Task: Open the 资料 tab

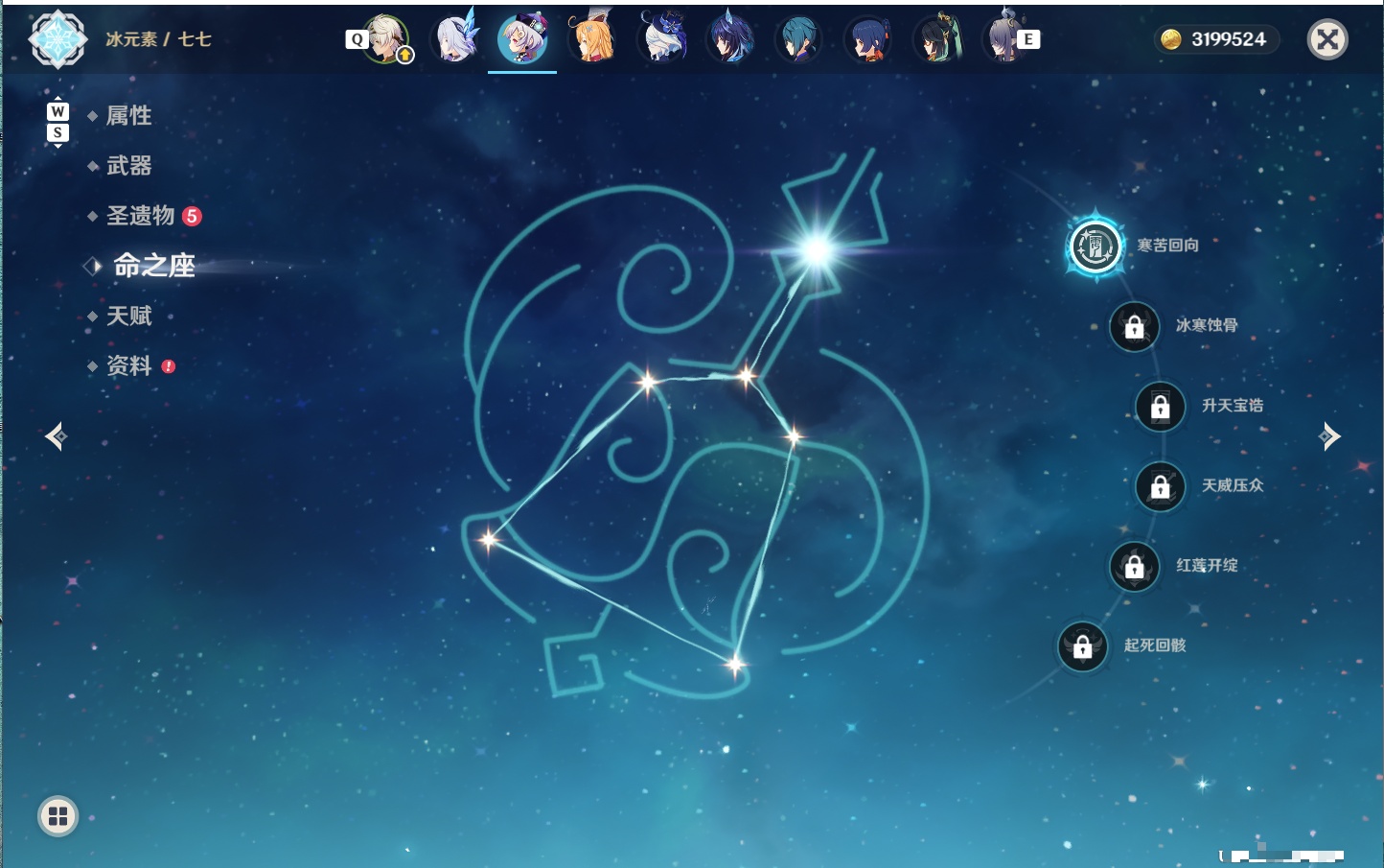Action: click(128, 365)
